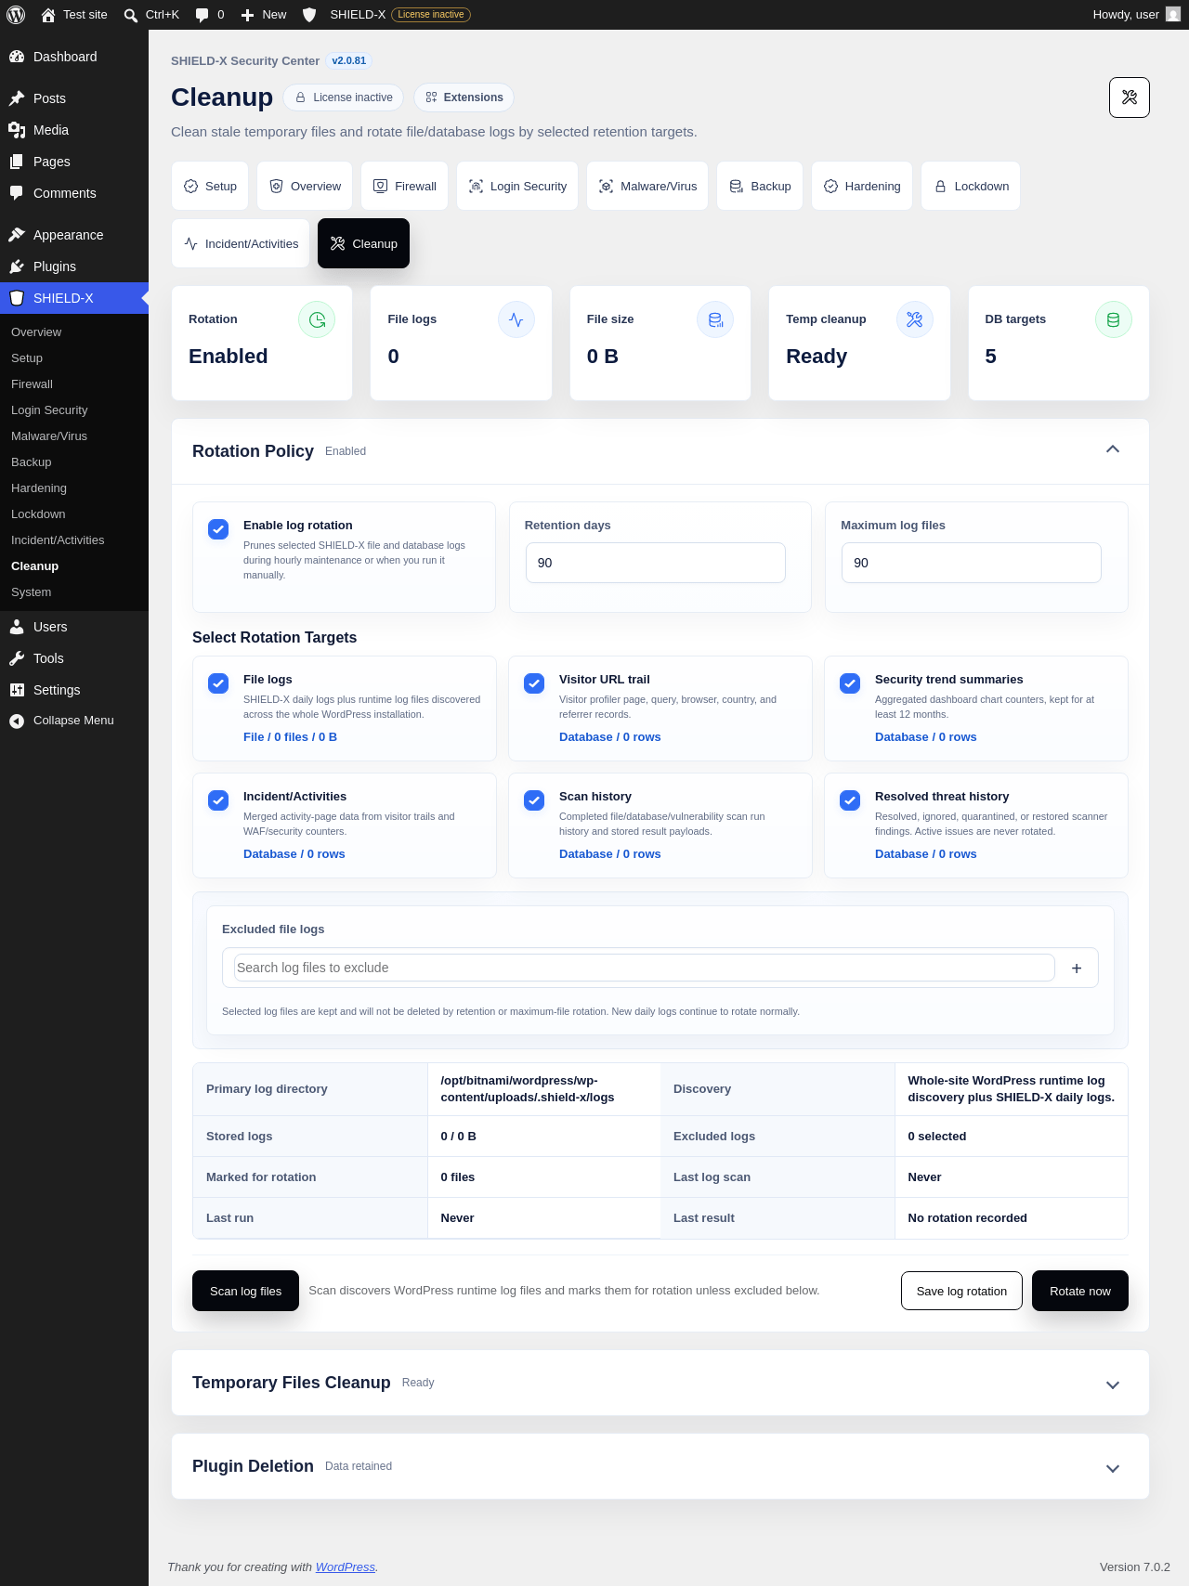Click the Plugins plug icon in sidebar
The height and width of the screenshot is (1586, 1189).
tap(17, 266)
